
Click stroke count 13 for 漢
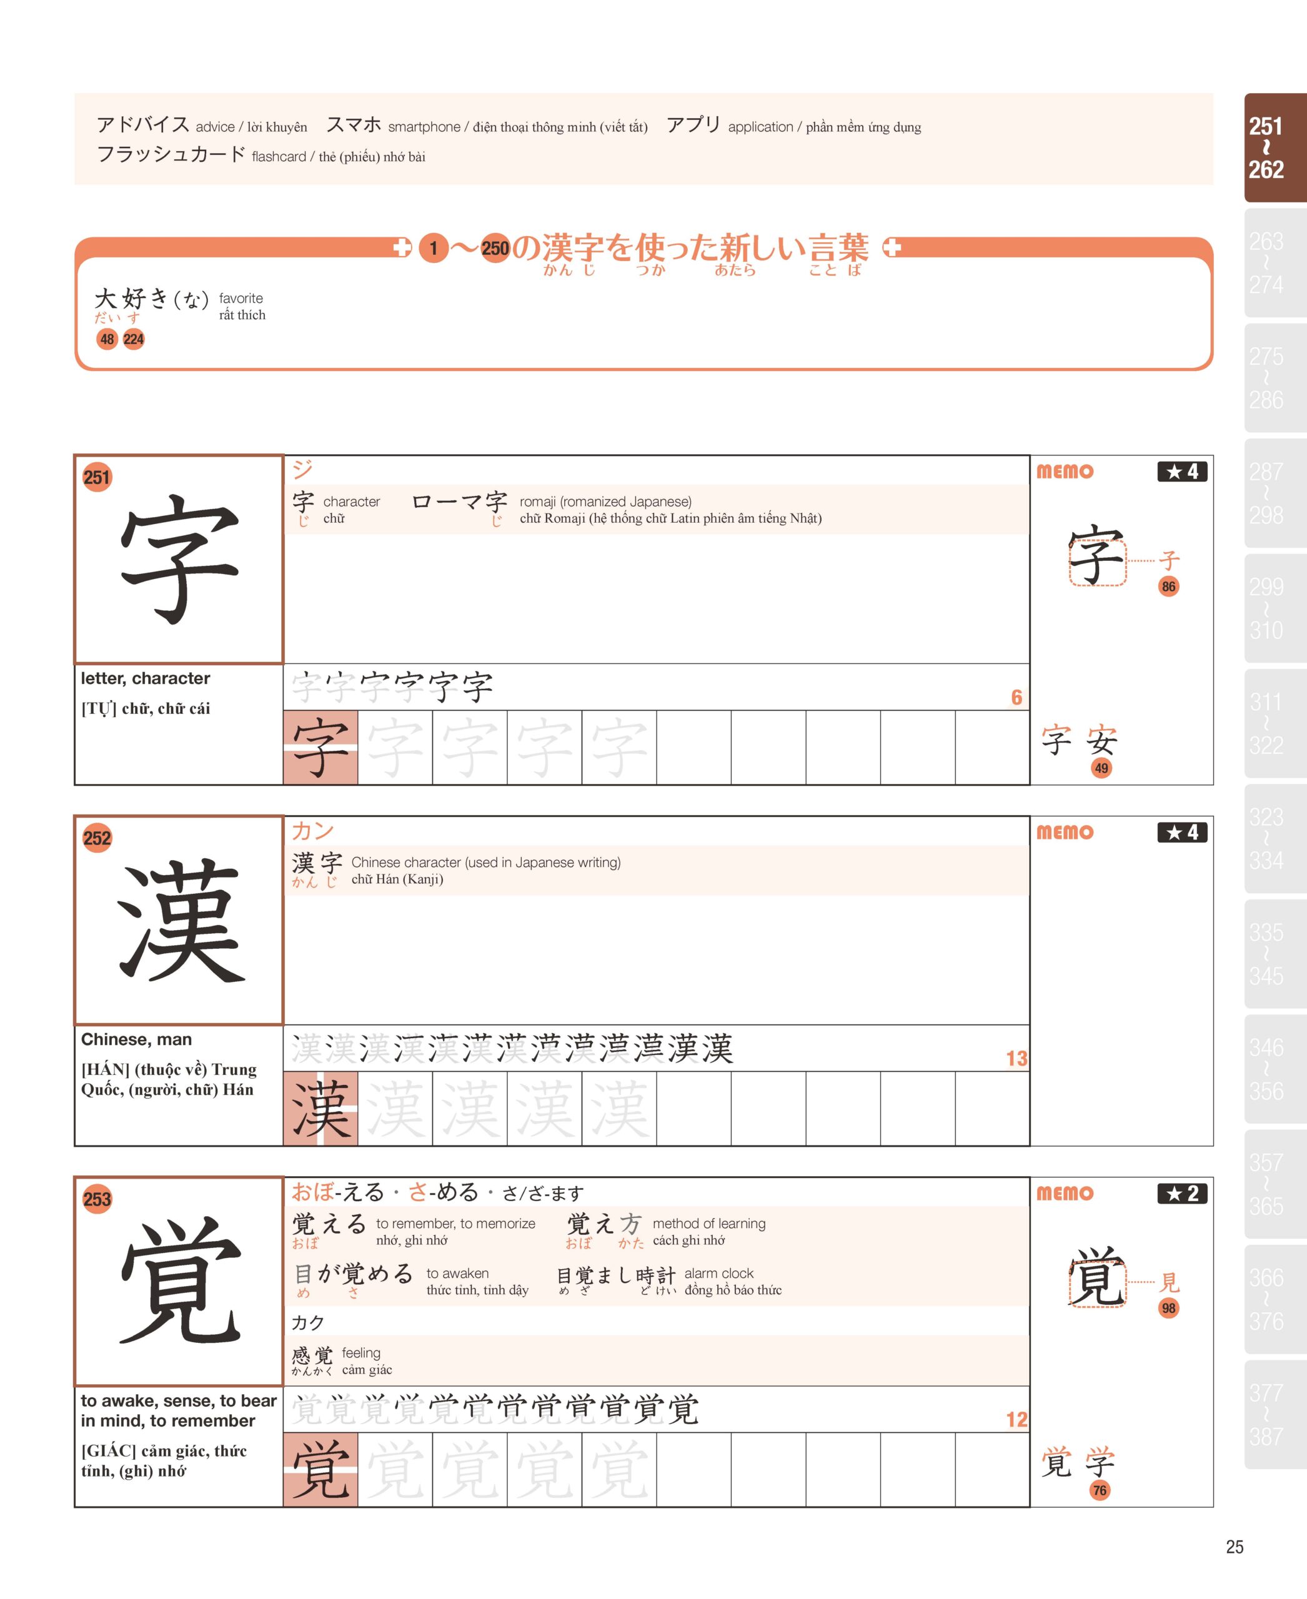click(x=1016, y=1059)
